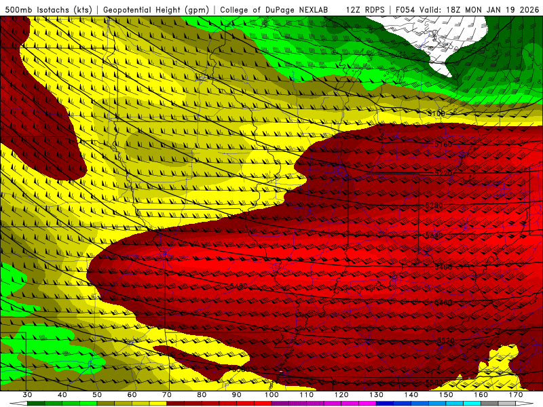
Task: Click the 5340 height contour label
Action: coord(434,235)
